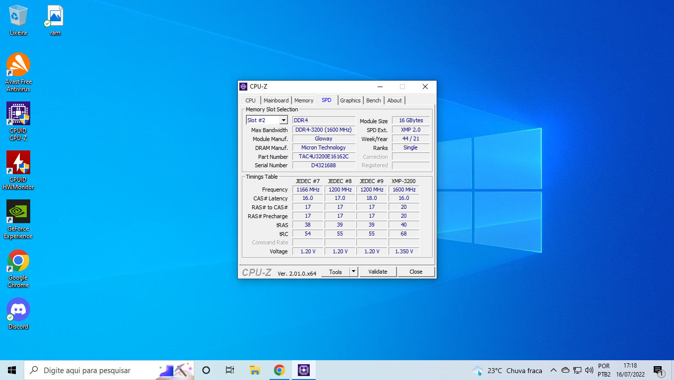This screenshot has width=674, height=380.
Task: Select the SPD tab
Action: [327, 100]
